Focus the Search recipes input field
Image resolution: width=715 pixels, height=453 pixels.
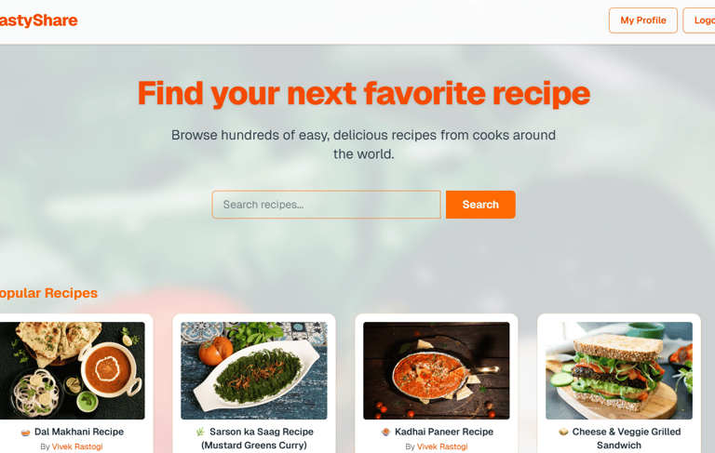[326, 205]
